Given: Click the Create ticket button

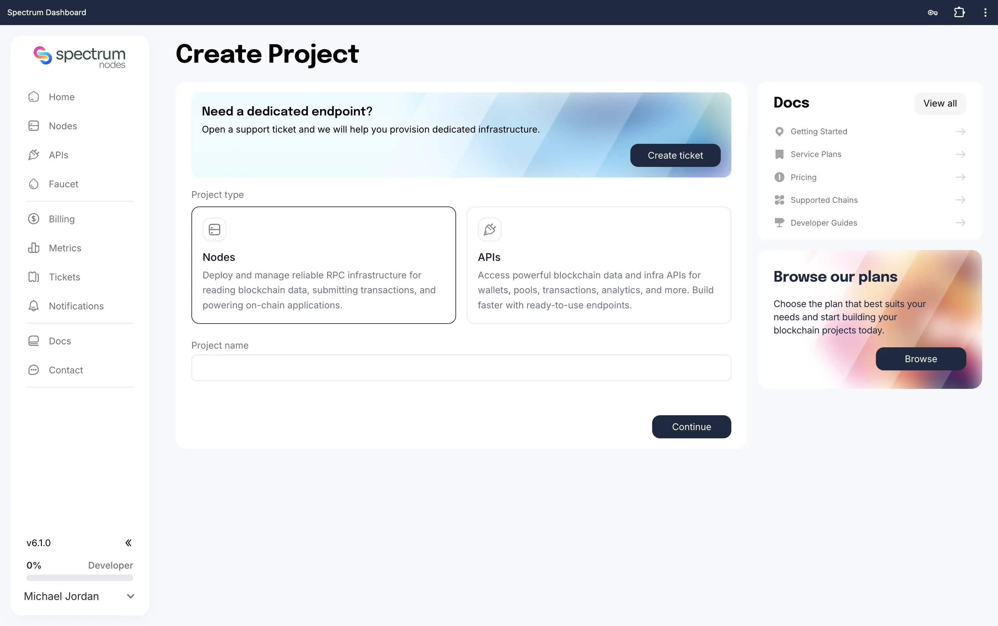Looking at the screenshot, I should (675, 155).
